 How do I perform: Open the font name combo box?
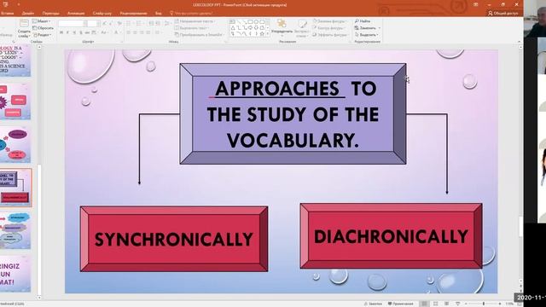point(73,23)
